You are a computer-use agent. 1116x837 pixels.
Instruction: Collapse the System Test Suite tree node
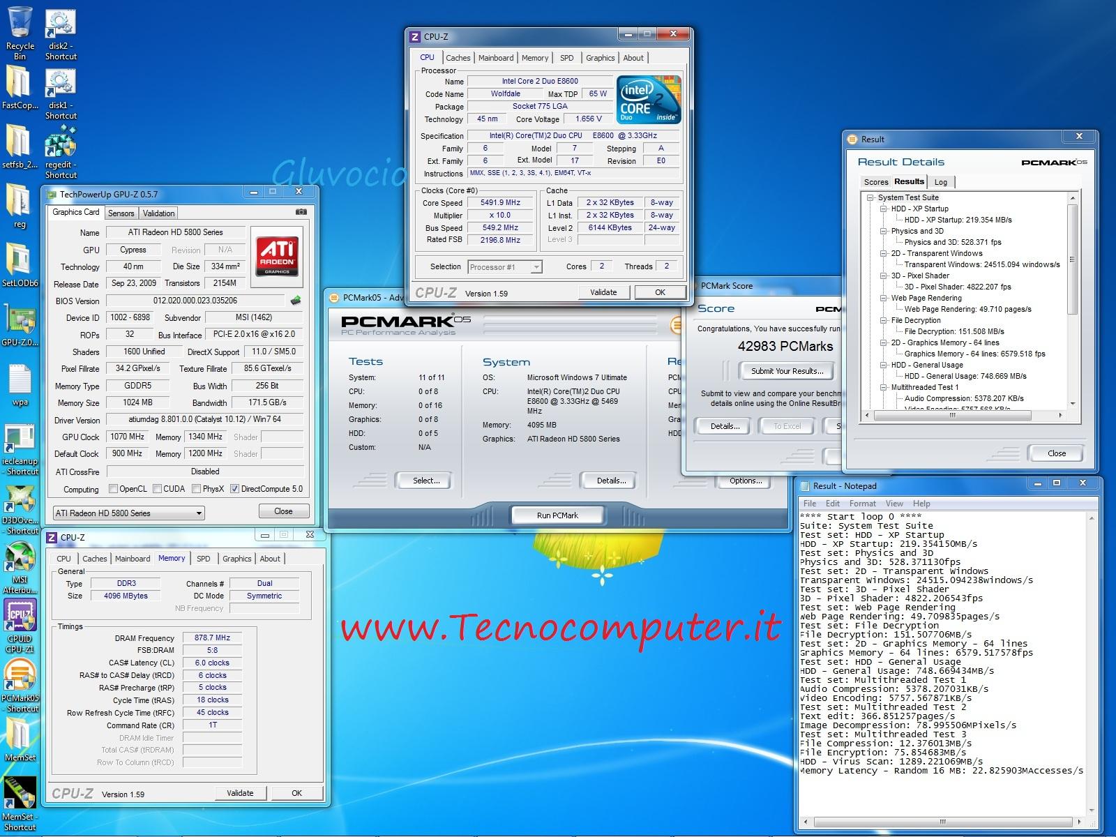[x=870, y=197]
